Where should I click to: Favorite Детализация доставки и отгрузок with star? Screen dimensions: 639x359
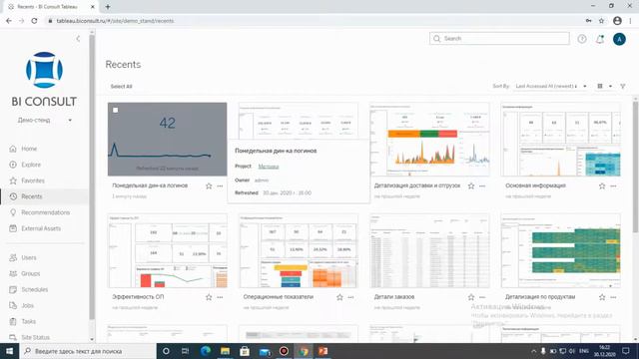[x=471, y=186]
